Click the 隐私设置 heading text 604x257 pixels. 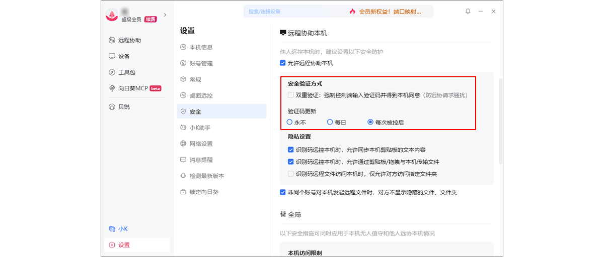pyautogui.click(x=299, y=137)
